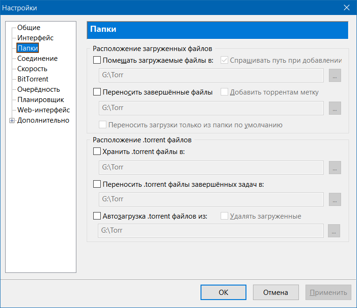Enable 'Помещать загружаемые файлы в' checkbox
The height and width of the screenshot is (308, 357).
point(97,60)
